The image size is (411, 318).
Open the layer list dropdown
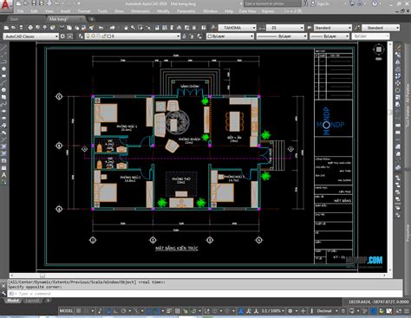[x=178, y=36]
